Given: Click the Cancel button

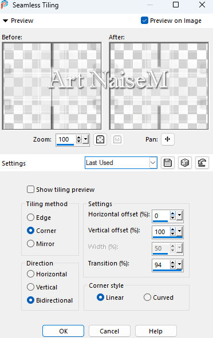Looking at the screenshot, I should [109, 331].
